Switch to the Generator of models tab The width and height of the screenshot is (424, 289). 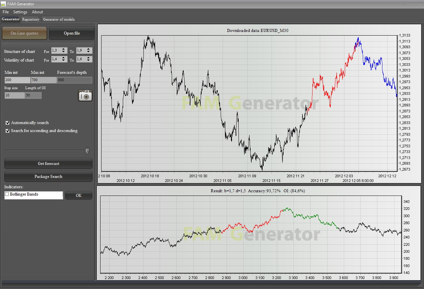pyautogui.click(x=59, y=19)
